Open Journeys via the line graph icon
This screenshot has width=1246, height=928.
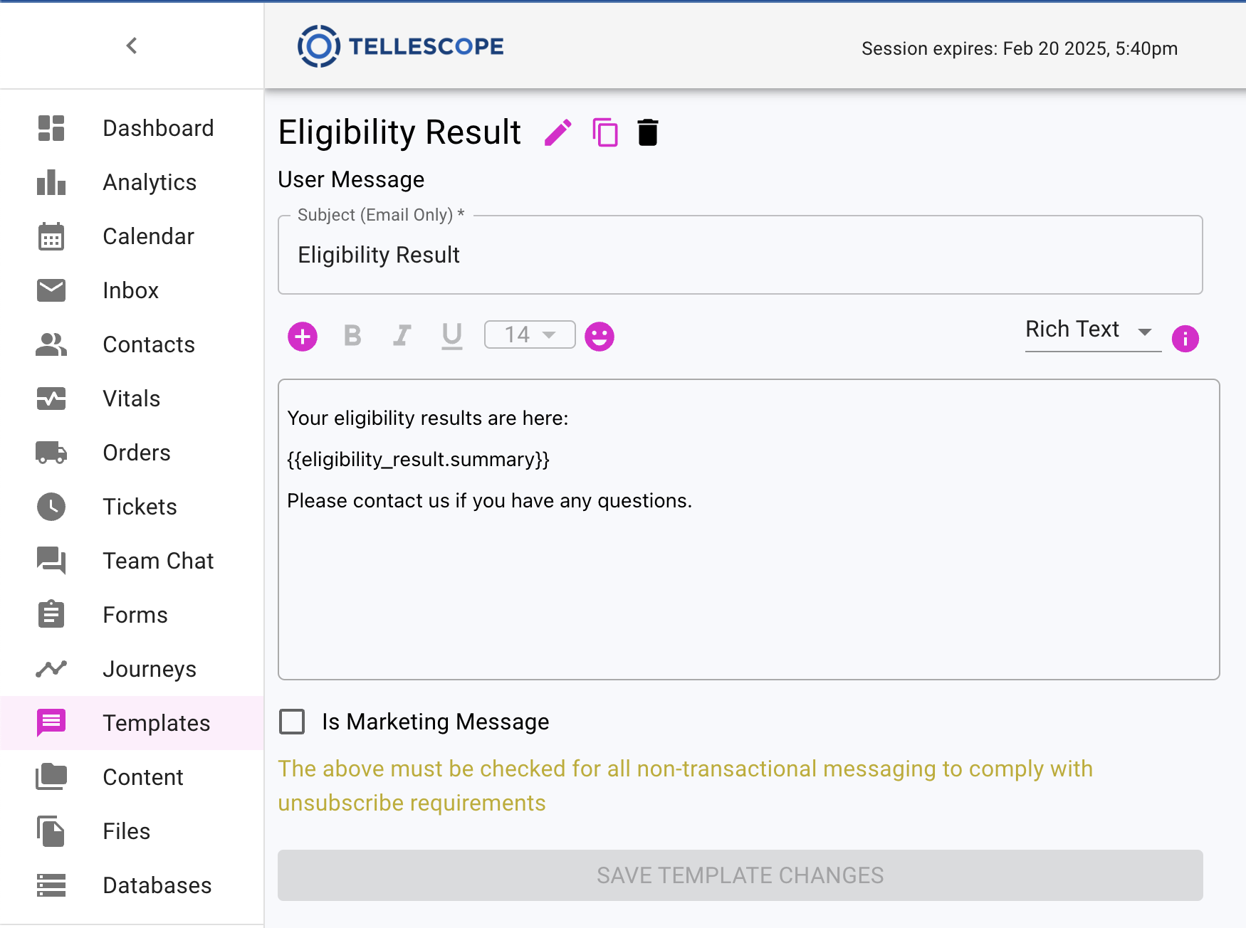click(x=51, y=669)
